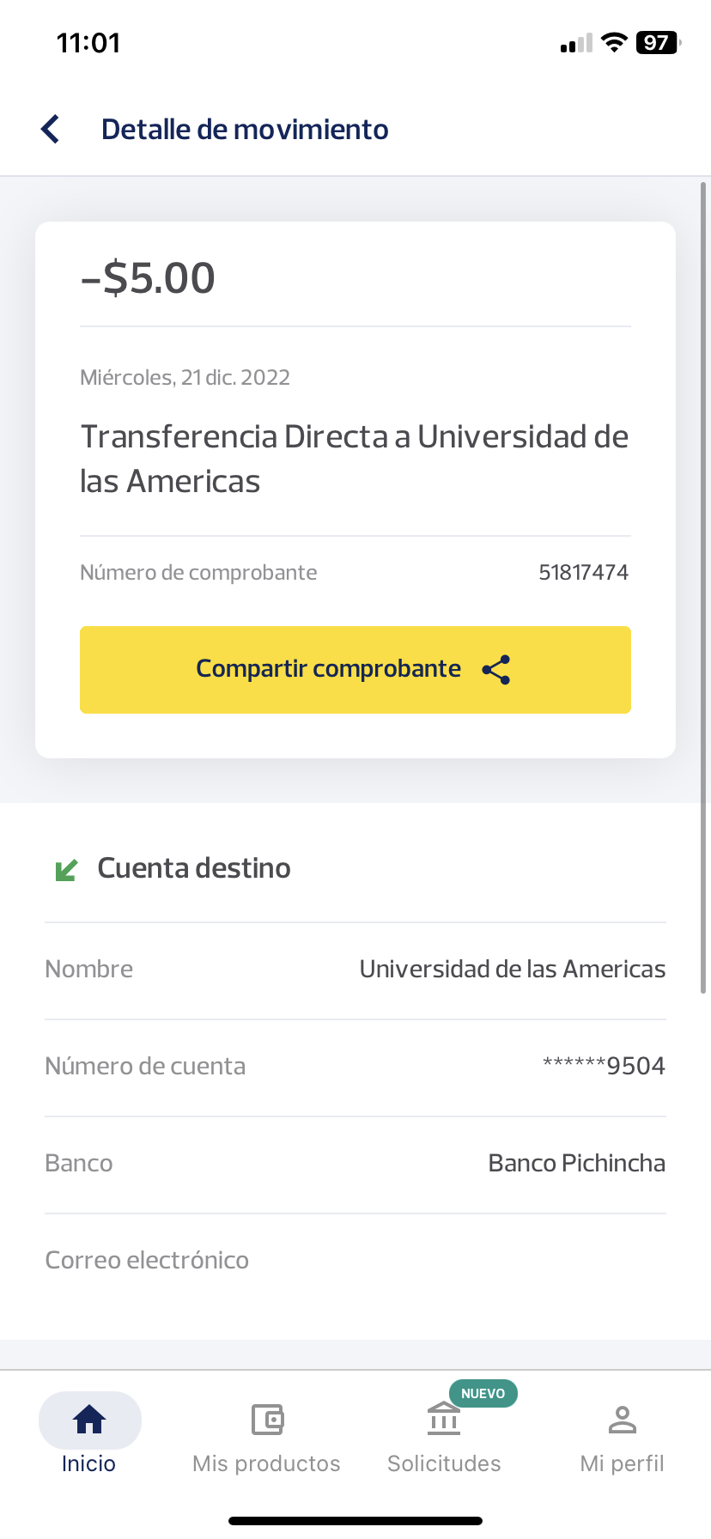Tap the Mis productos wallet icon
The width and height of the screenshot is (711, 1539).
(267, 1420)
